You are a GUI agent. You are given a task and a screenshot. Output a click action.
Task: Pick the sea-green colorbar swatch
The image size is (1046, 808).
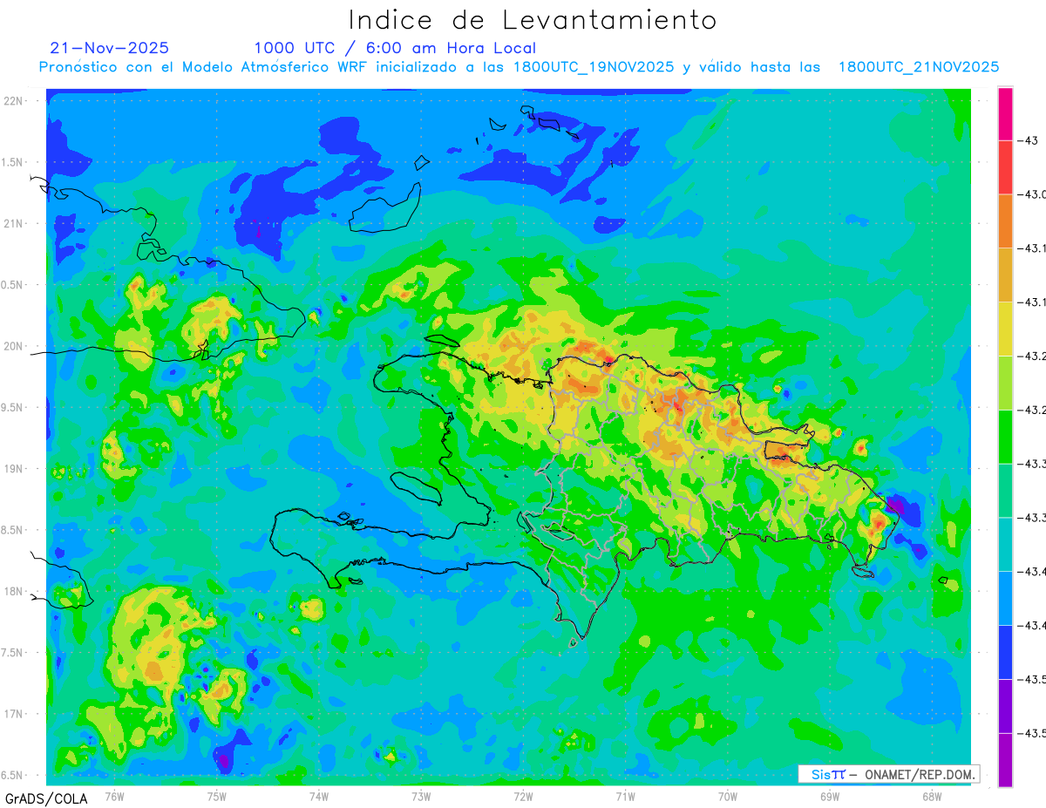pos(1006,491)
